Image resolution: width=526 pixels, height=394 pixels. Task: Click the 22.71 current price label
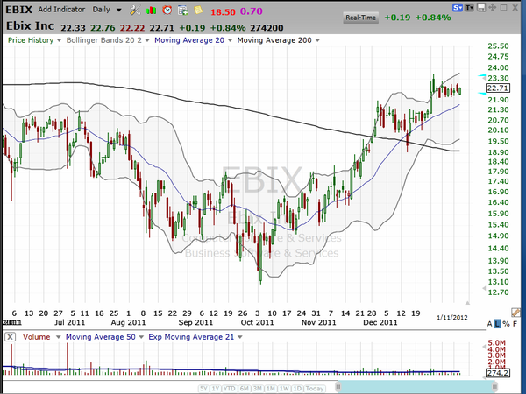coord(498,88)
